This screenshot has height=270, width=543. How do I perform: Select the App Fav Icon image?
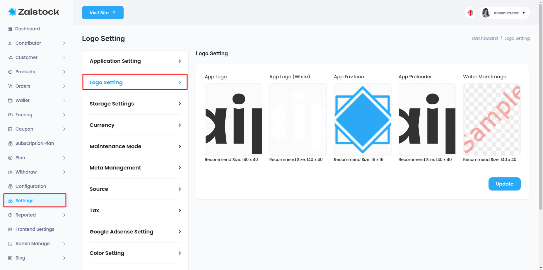(363, 120)
